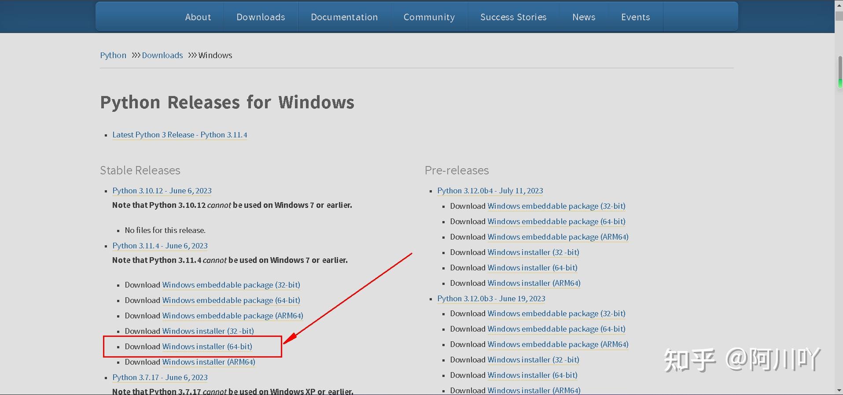Download 3.12.0b4 embeddable package (ARM64)

click(x=558, y=237)
